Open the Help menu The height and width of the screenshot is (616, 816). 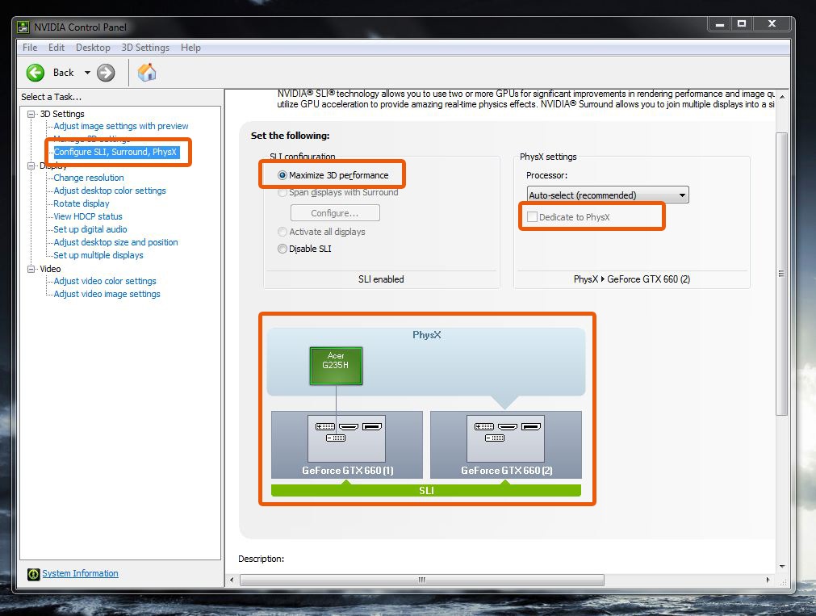[190, 48]
